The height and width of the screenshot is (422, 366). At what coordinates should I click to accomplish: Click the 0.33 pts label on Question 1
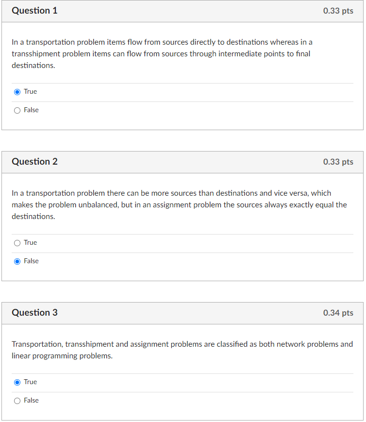(x=338, y=11)
